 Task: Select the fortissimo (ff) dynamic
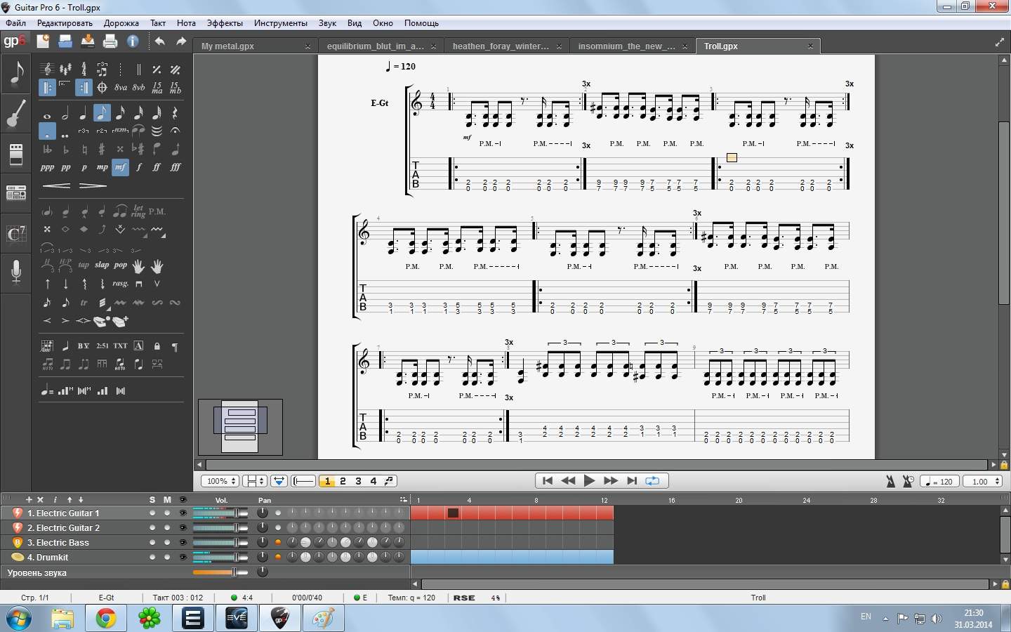click(157, 167)
